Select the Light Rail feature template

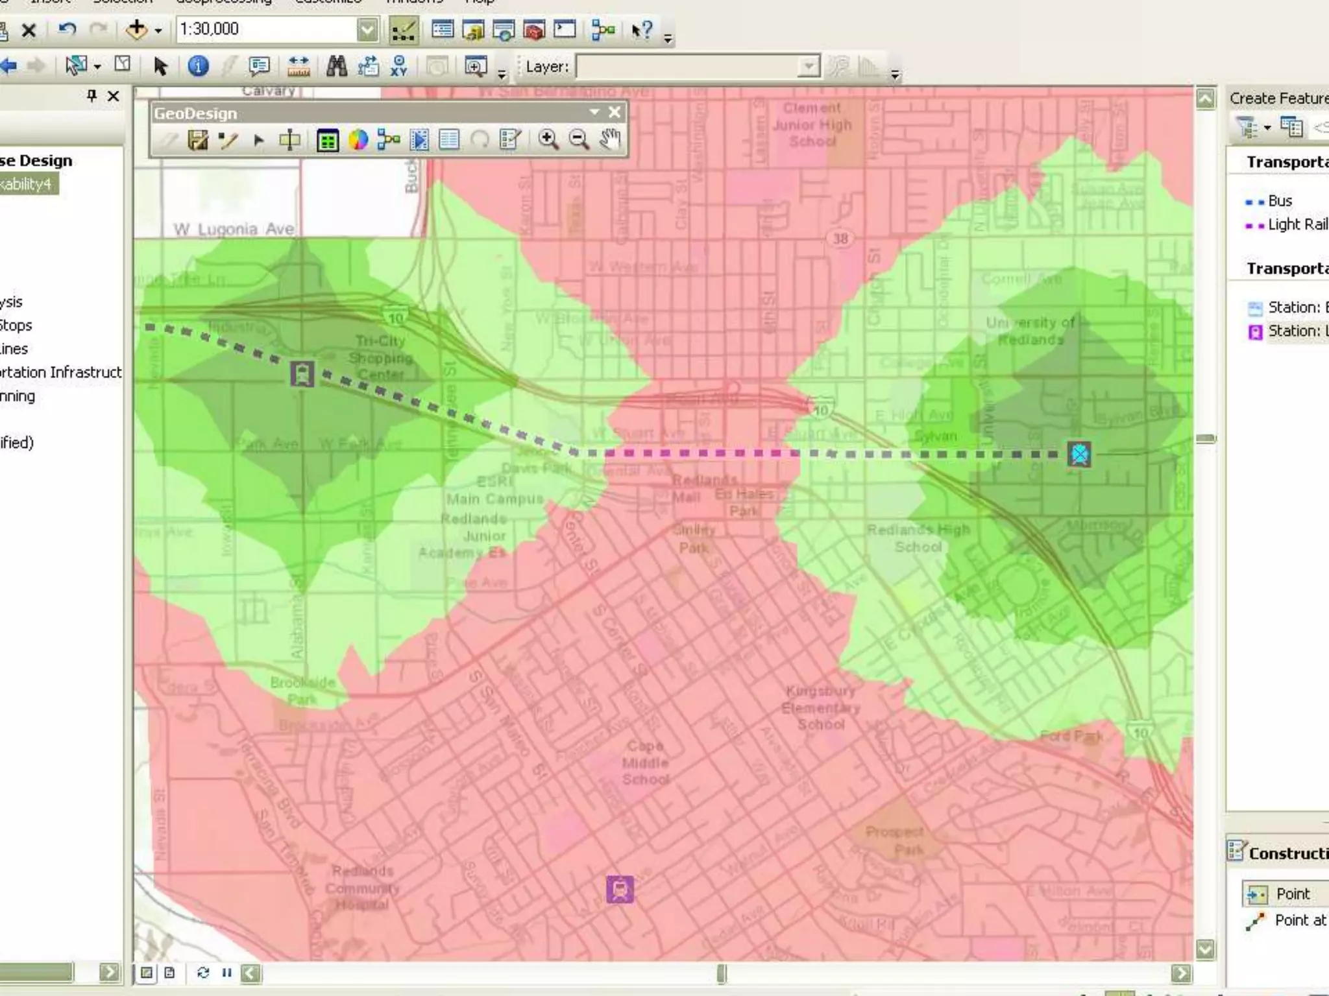1288,224
